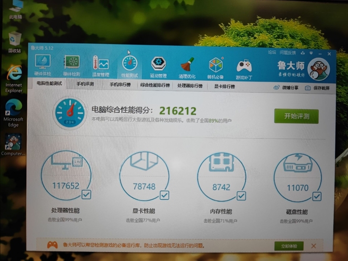Click the 内存性能 memory chip circle icon
This screenshot has height=261, width=348.
[x=221, y=177]
